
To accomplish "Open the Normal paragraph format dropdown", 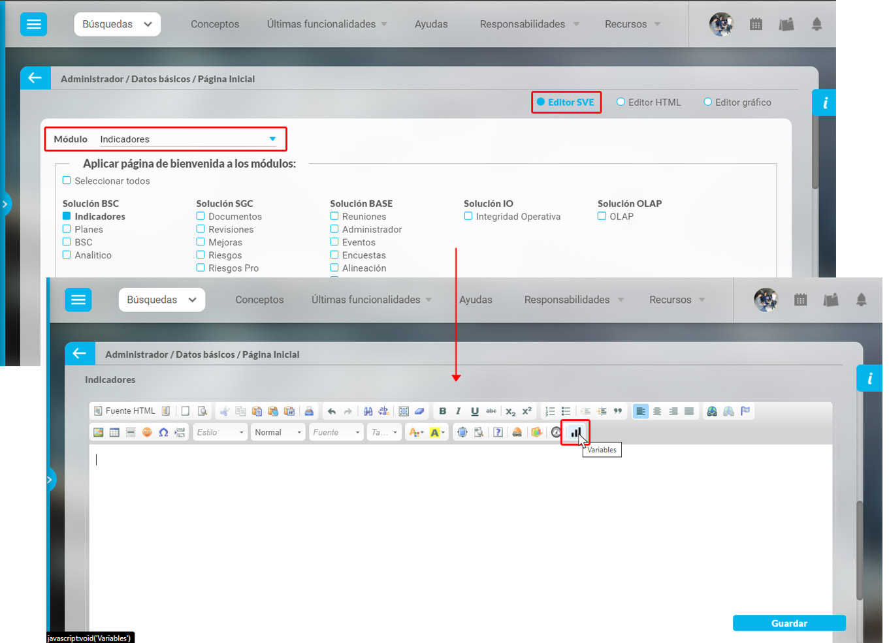I will point(278,432).
